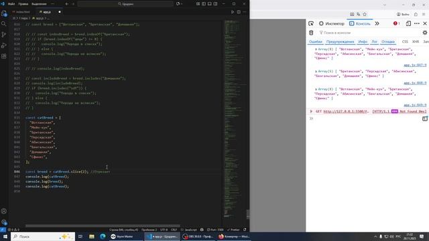The width and height of the screenshot is (429, 241).
Task: Expand the GET 404 request entry
Action: [x=311, y=111]
